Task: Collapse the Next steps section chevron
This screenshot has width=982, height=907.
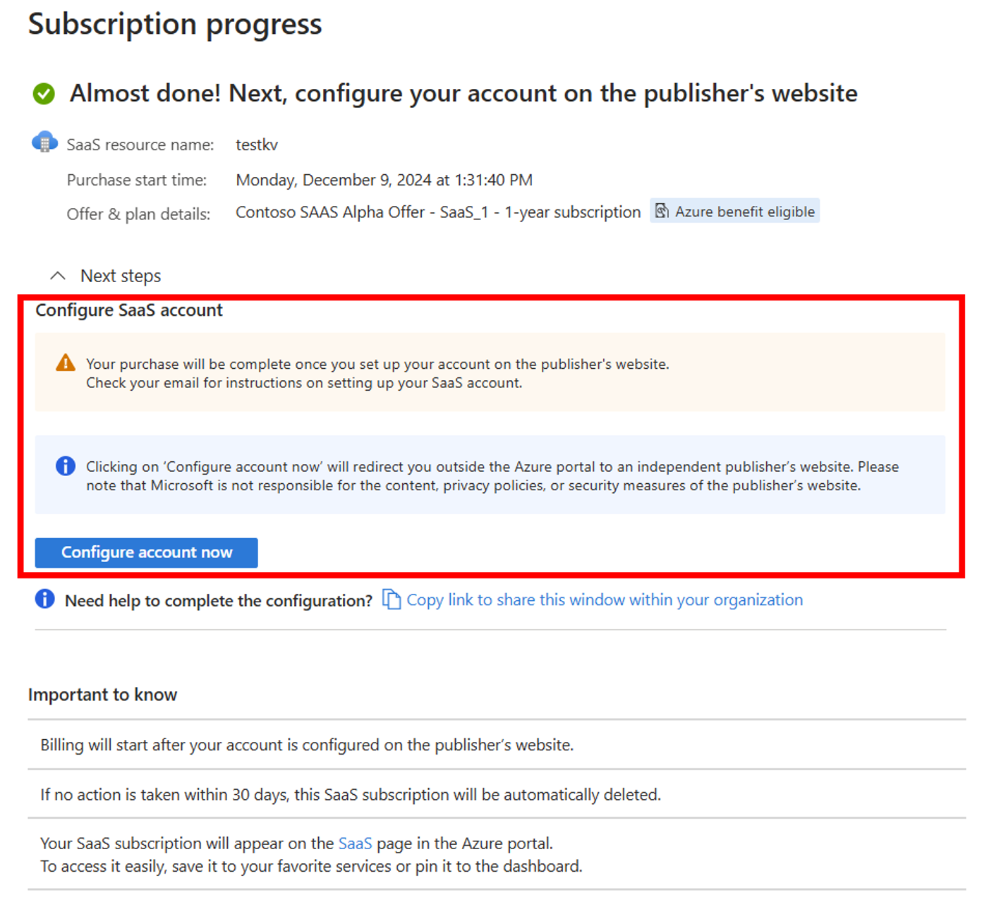Action: click(x=58, y=276)
